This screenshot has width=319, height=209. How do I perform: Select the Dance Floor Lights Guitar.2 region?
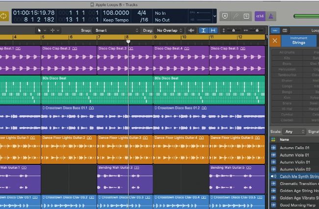click(69, 150)
